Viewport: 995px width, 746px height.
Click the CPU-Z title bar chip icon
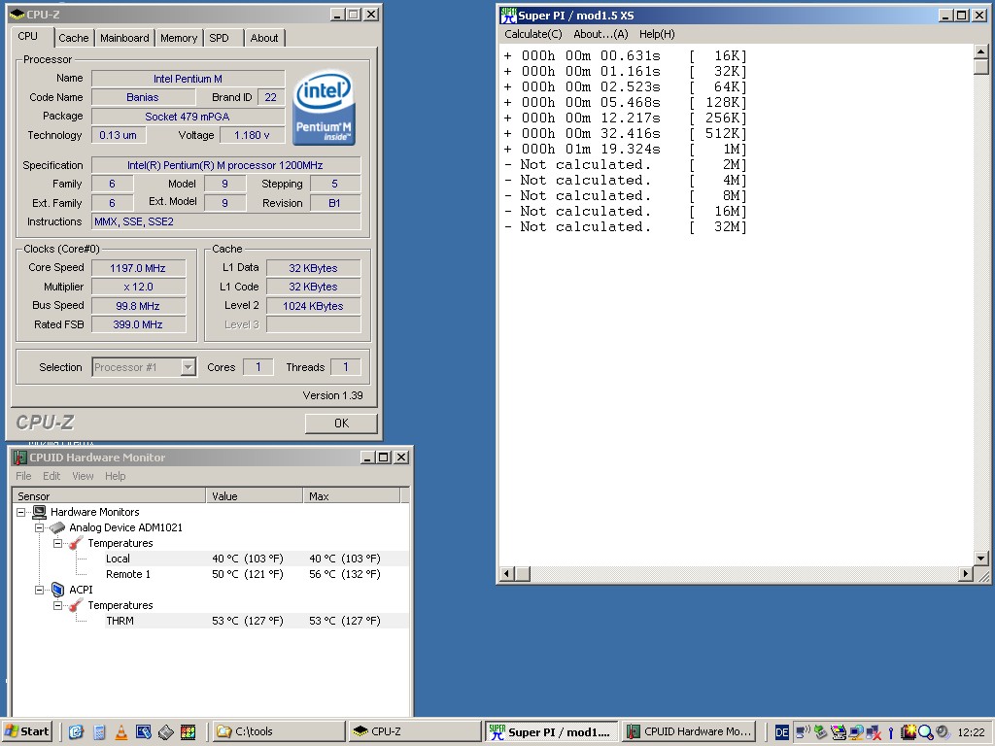point(17,14)
